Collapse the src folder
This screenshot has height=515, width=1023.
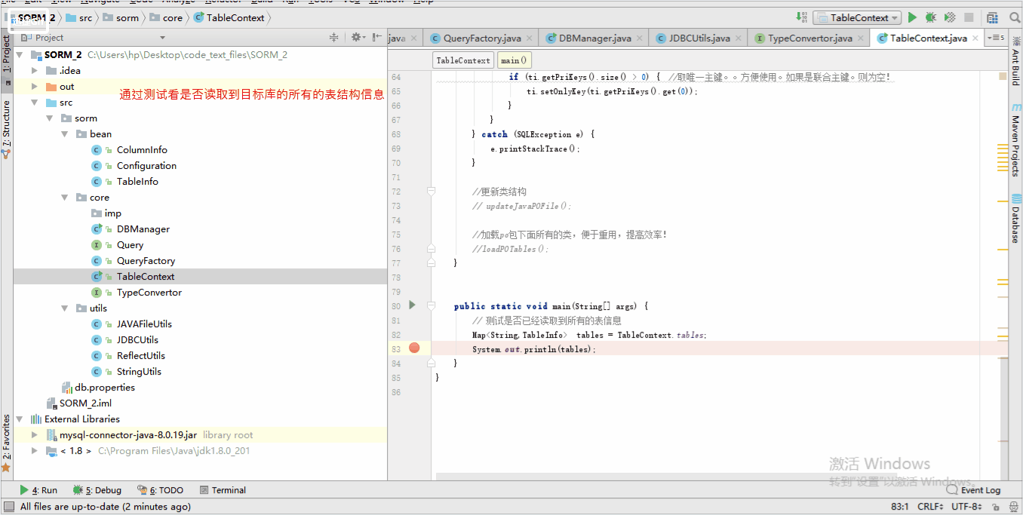(35, 103)
